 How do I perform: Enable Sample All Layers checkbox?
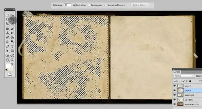tap(106, 5)
